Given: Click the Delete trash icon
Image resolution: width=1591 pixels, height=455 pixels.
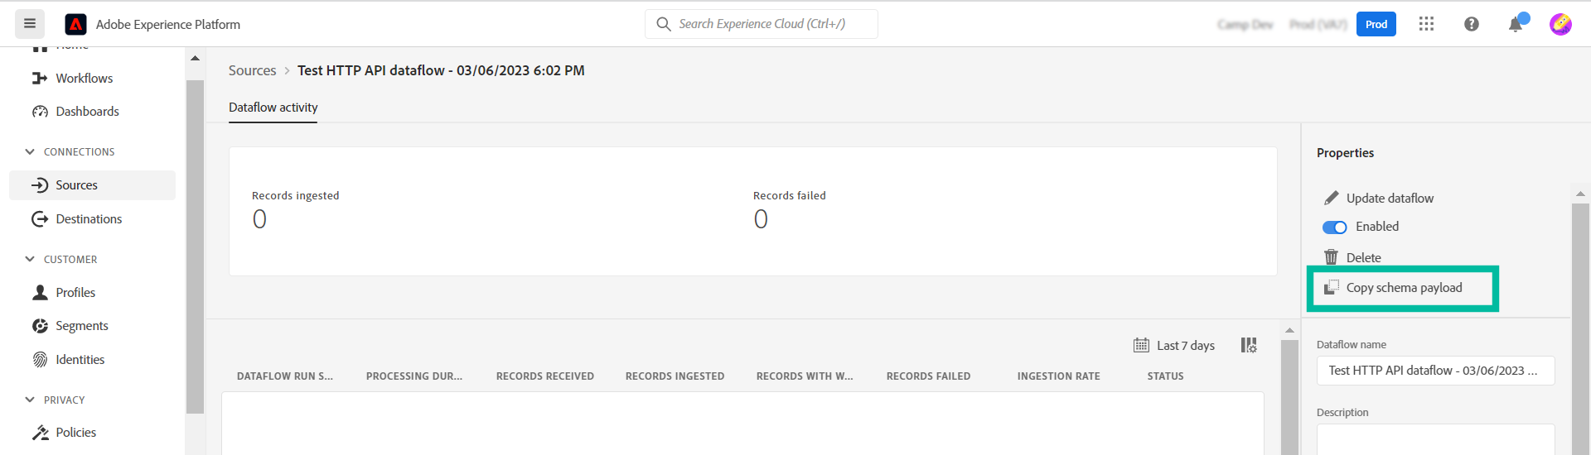Looking at the screenshot, I should tap(1331, 257).
